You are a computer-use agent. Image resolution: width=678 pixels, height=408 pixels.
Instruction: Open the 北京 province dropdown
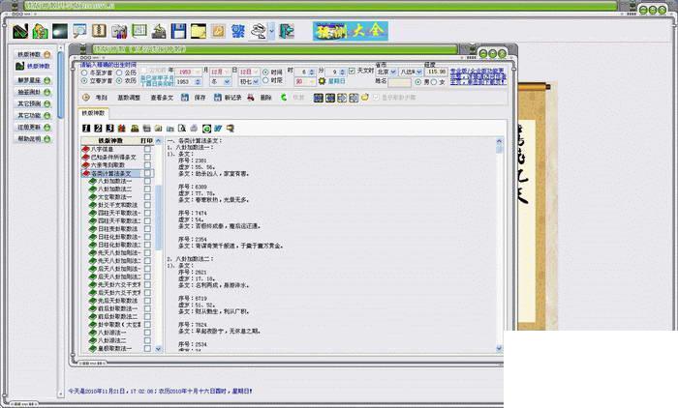(x=392, y=72)
